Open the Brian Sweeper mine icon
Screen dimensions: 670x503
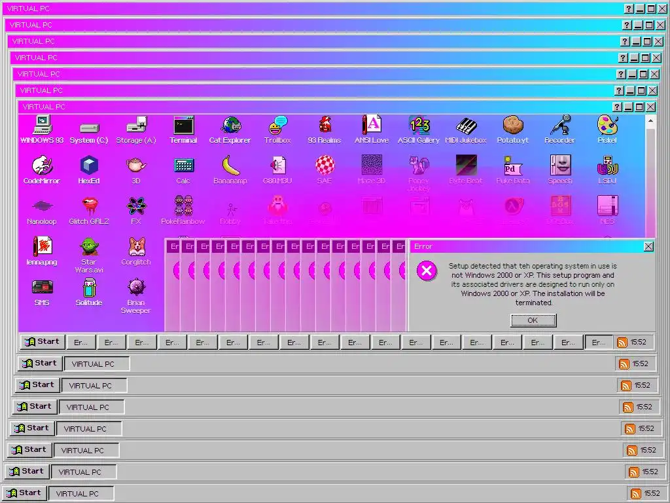point(136,296)
